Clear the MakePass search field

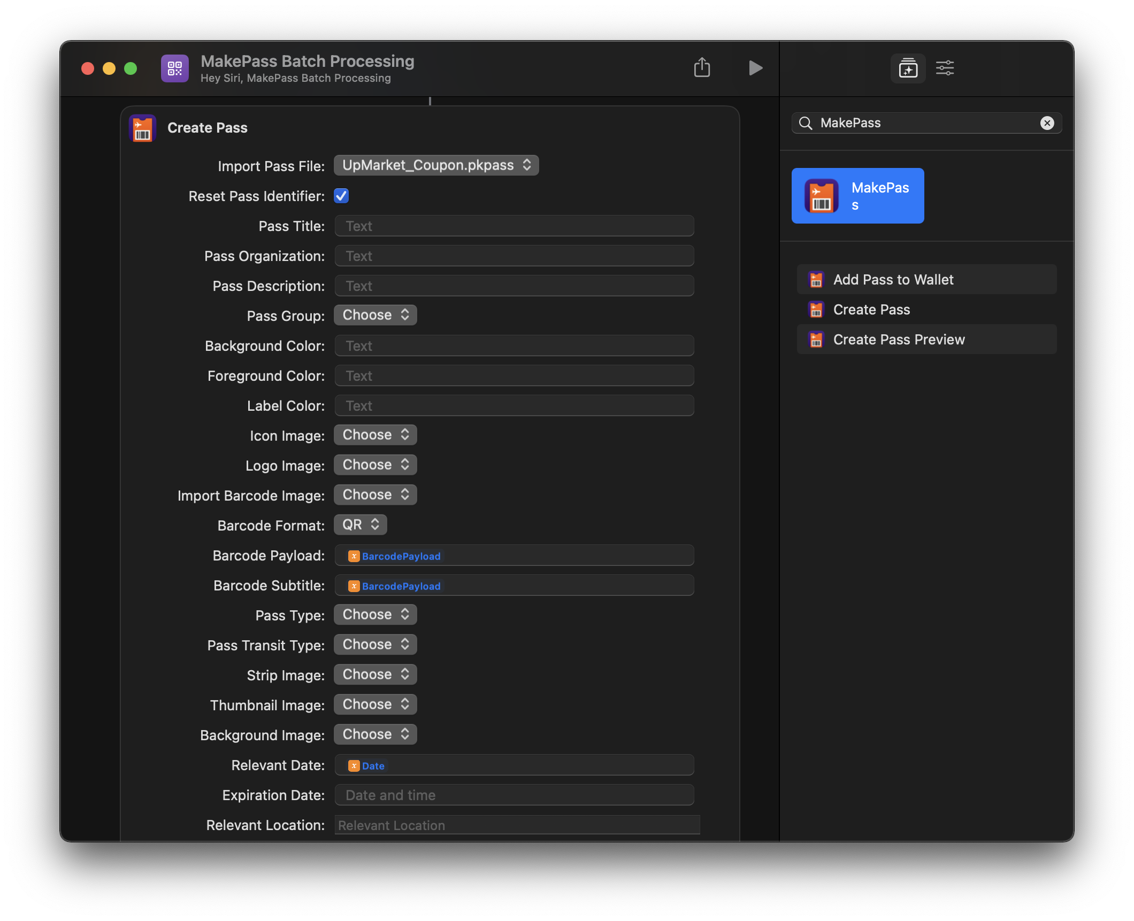click(1047, 123)
